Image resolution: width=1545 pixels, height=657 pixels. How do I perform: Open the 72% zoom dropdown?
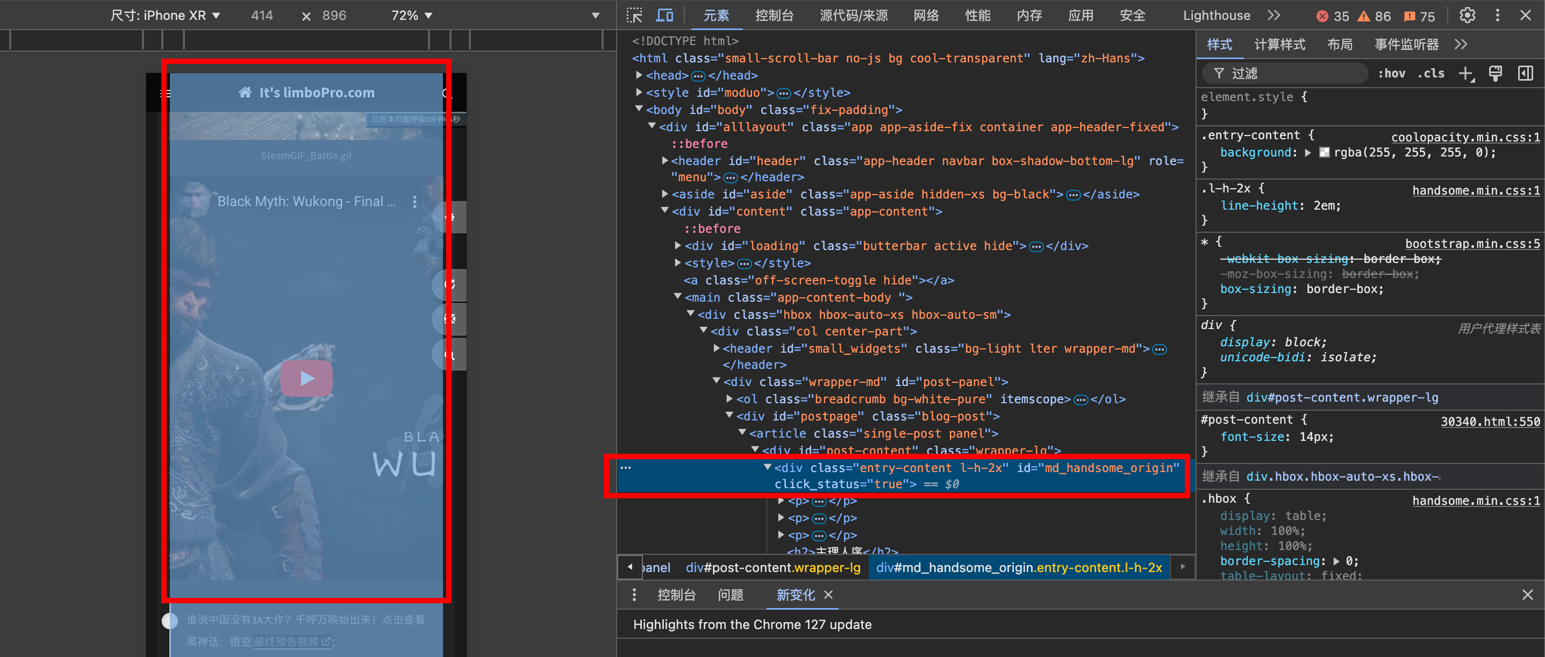coord(411,16)
